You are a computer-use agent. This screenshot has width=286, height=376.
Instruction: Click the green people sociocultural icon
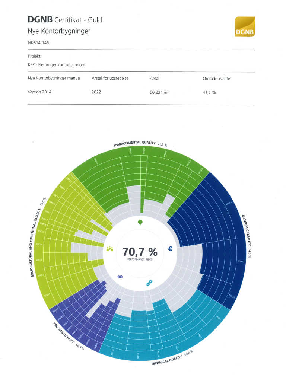[109, 249]
